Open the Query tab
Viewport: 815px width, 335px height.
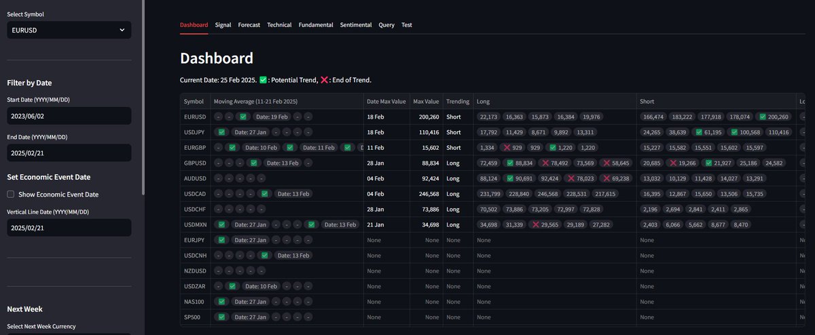pos(386,25)
